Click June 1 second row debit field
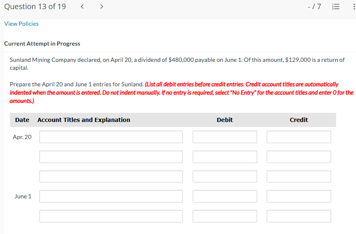 pos(225,216)
